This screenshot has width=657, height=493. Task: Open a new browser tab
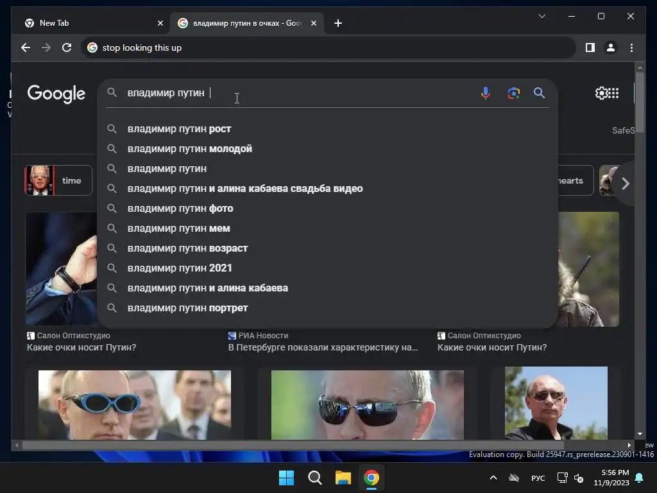338,23
